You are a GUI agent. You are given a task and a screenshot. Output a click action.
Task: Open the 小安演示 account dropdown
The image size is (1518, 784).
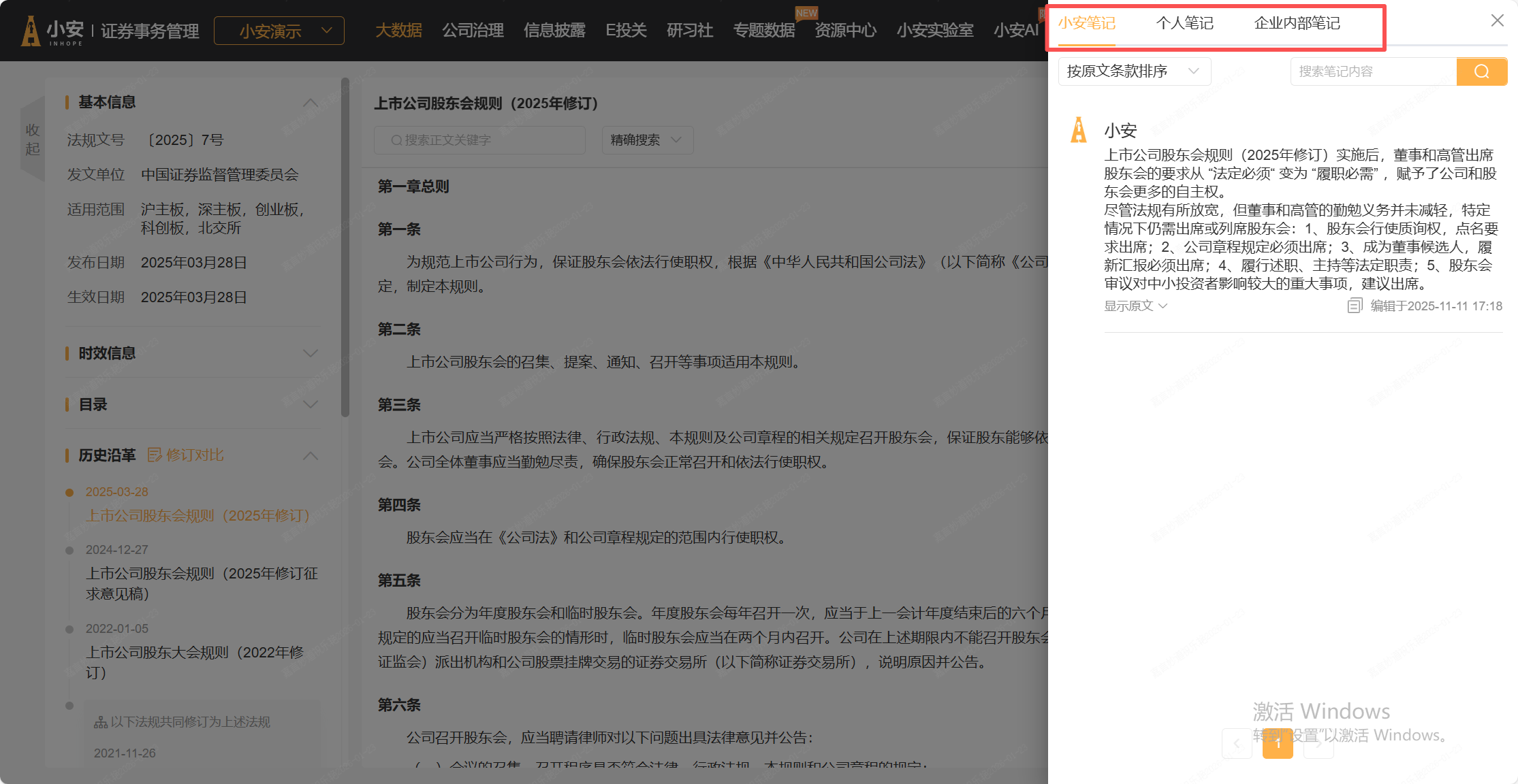pyautogui.click(x=279, y=31)
